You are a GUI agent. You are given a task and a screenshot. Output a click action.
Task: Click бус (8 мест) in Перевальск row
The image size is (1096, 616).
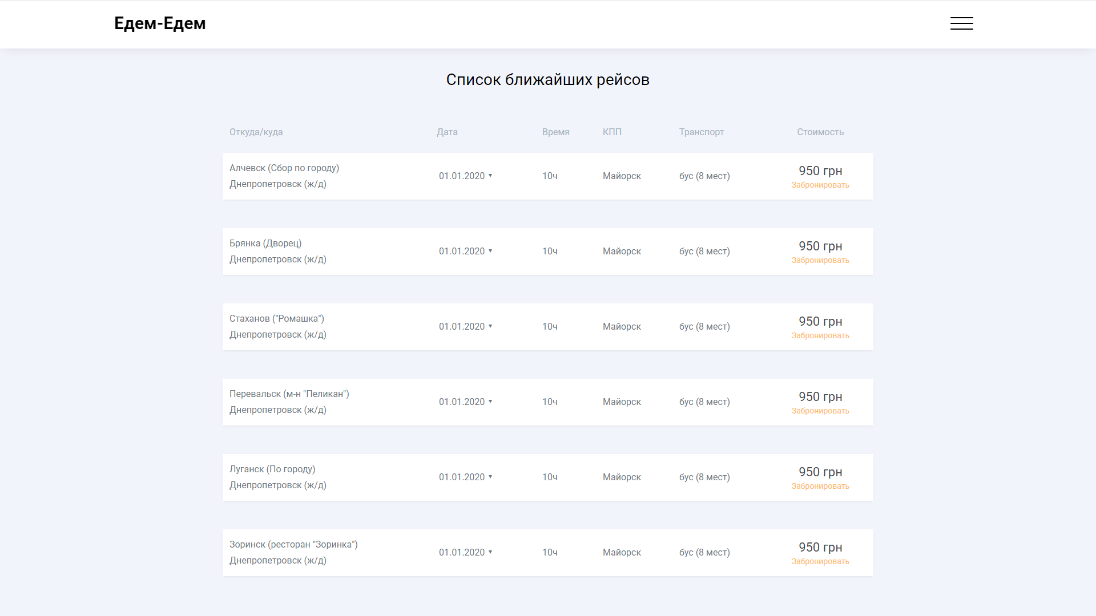coord(704,402)
